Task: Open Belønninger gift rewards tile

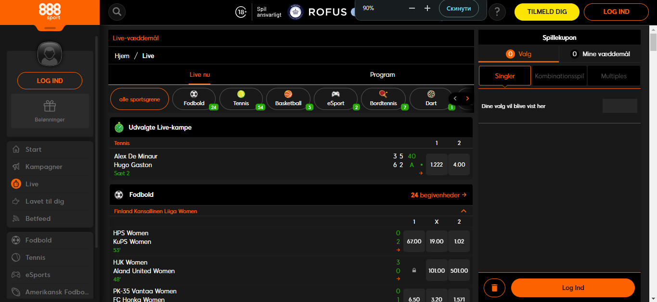Action: (x=50, y=111)
